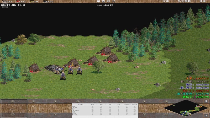This screenshot has width=210, height=118.
Task: Click the 人口上限 column header in the table
Action: pyautogui.click(x=135, y=104)
